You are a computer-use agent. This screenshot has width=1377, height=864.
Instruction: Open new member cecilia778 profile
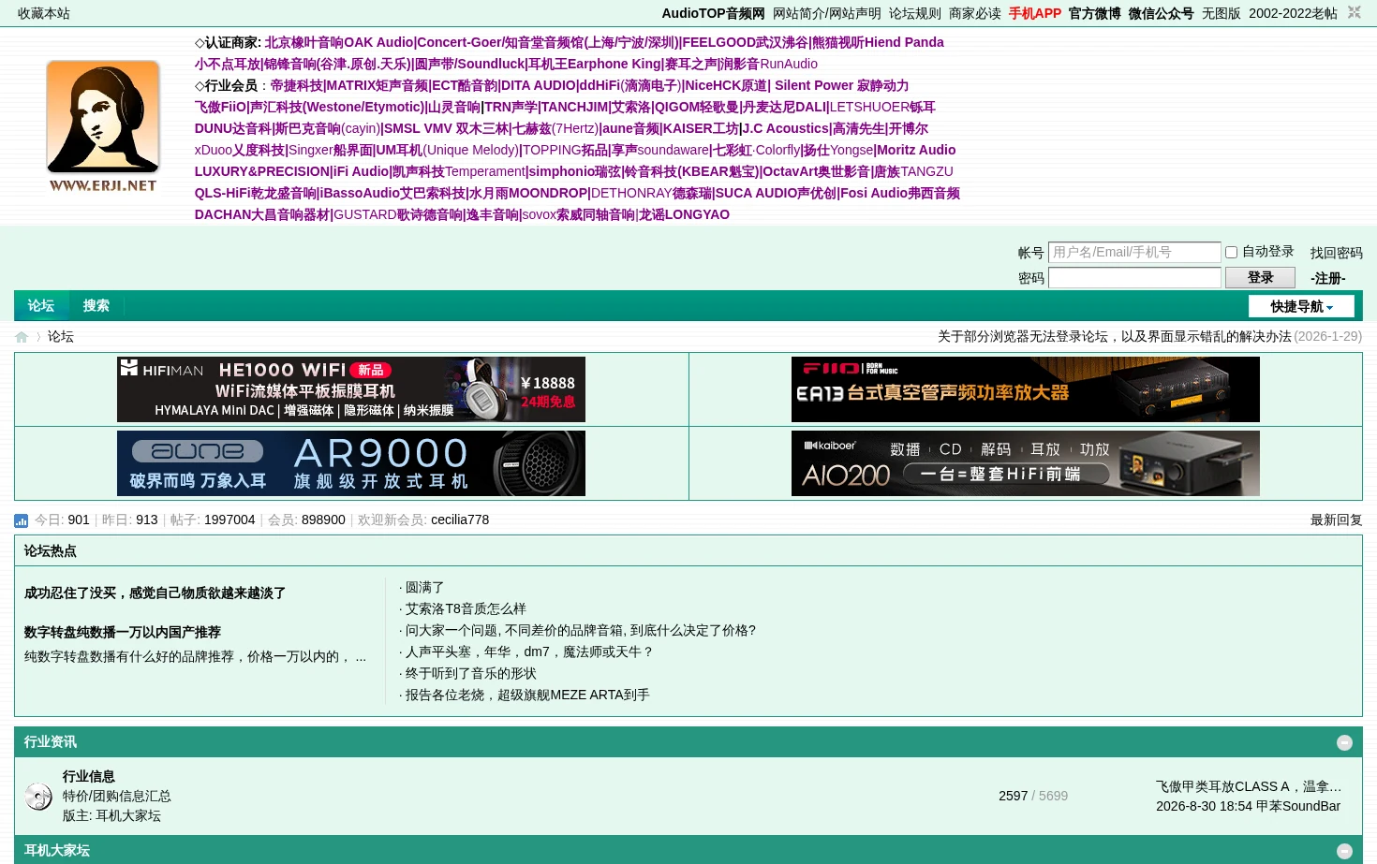coord(460,520)
